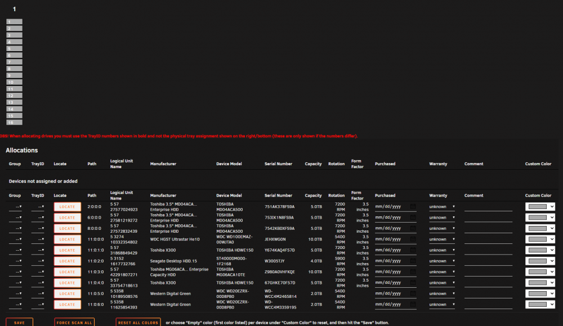Screen dimensions: 563x326
Task: Open Warranty dropdown for path 11:0:3:0 row
Action: (x=442, y=272)
